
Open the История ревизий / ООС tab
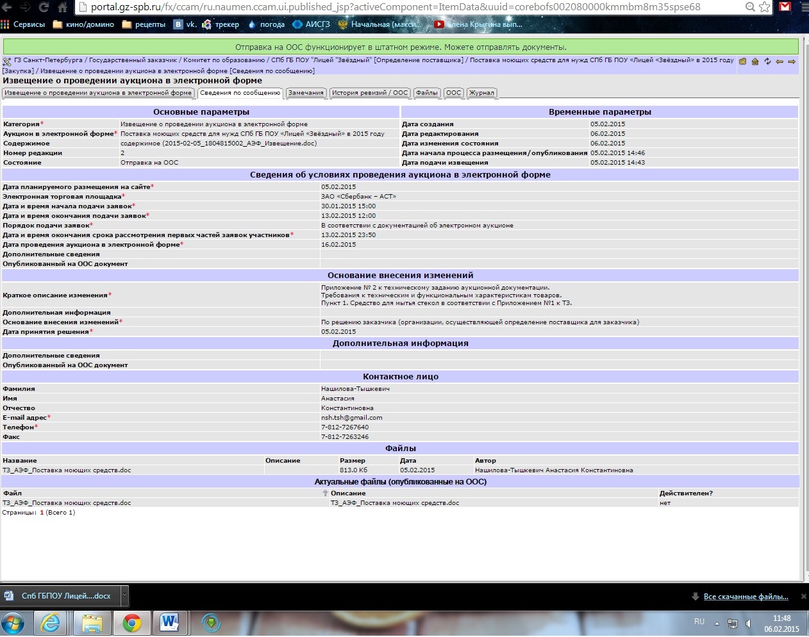click(370, 93)
